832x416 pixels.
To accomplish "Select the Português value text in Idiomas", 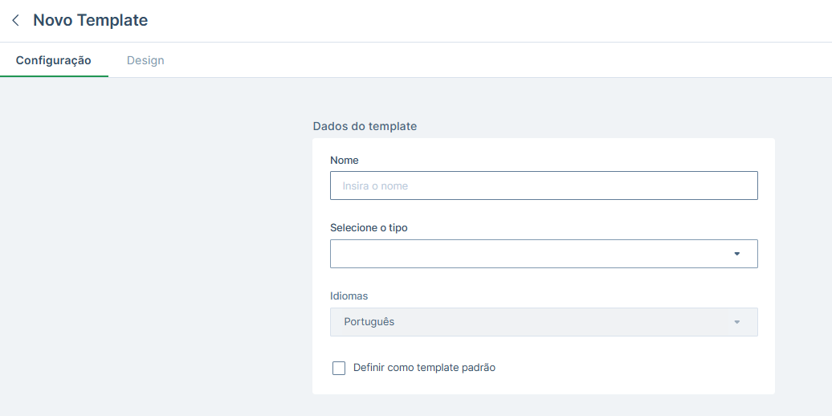I will 369,321.
